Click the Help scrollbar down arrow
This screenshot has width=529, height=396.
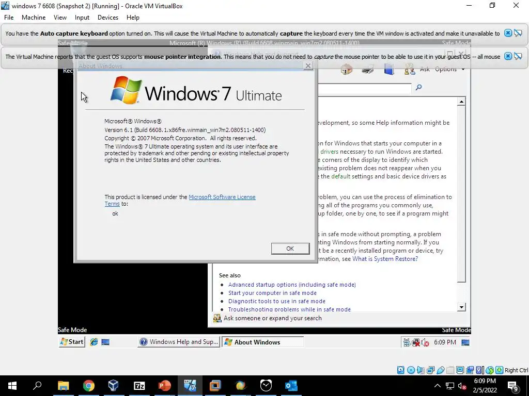click(x=461, y=307)
